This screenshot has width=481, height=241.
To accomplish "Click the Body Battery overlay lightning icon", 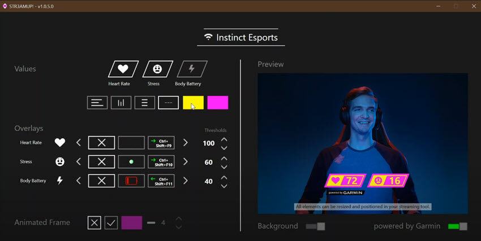I will (x=60, y=181).
